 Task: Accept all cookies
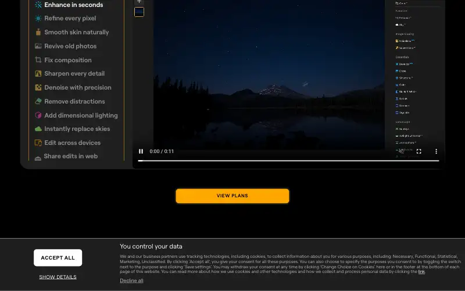[x=58, y=258]
